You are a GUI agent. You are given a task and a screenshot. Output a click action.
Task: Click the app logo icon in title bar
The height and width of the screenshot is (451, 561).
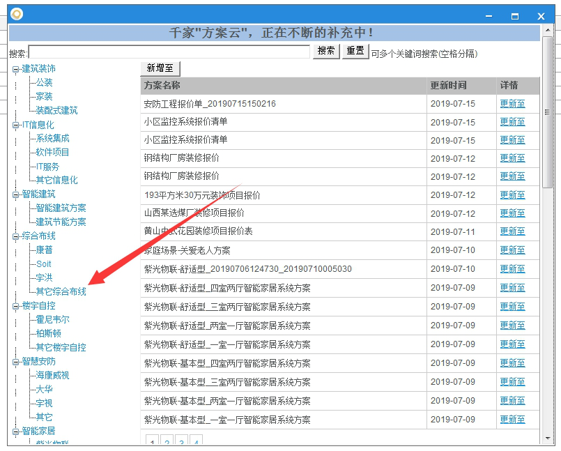[15, 14]
